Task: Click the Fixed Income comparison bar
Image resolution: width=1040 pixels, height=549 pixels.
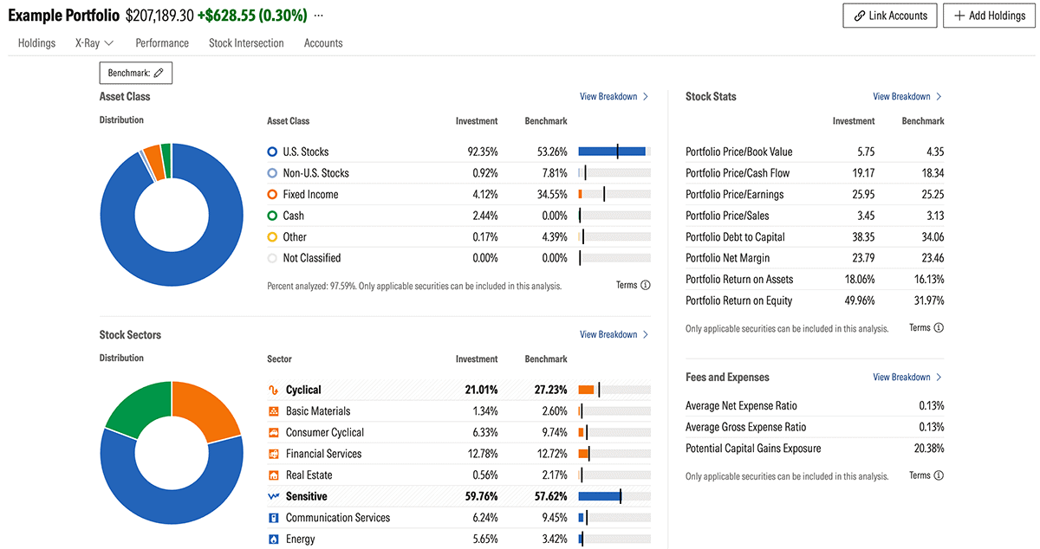Action: point(614,194)
